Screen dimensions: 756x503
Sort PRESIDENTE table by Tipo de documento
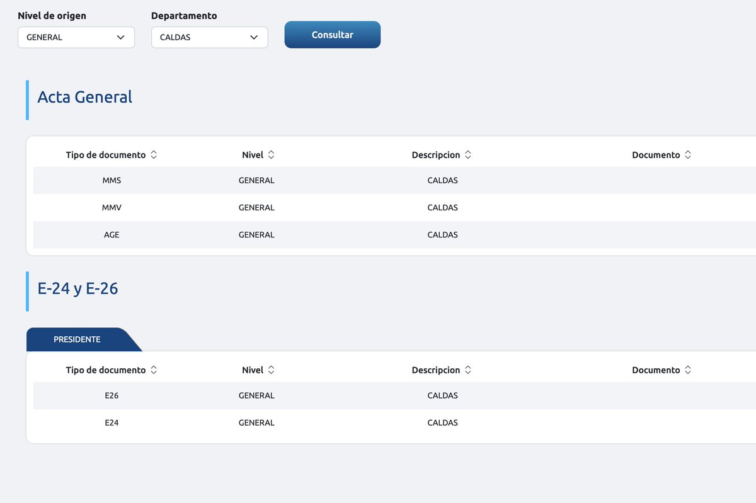click(x=112, y=370)
